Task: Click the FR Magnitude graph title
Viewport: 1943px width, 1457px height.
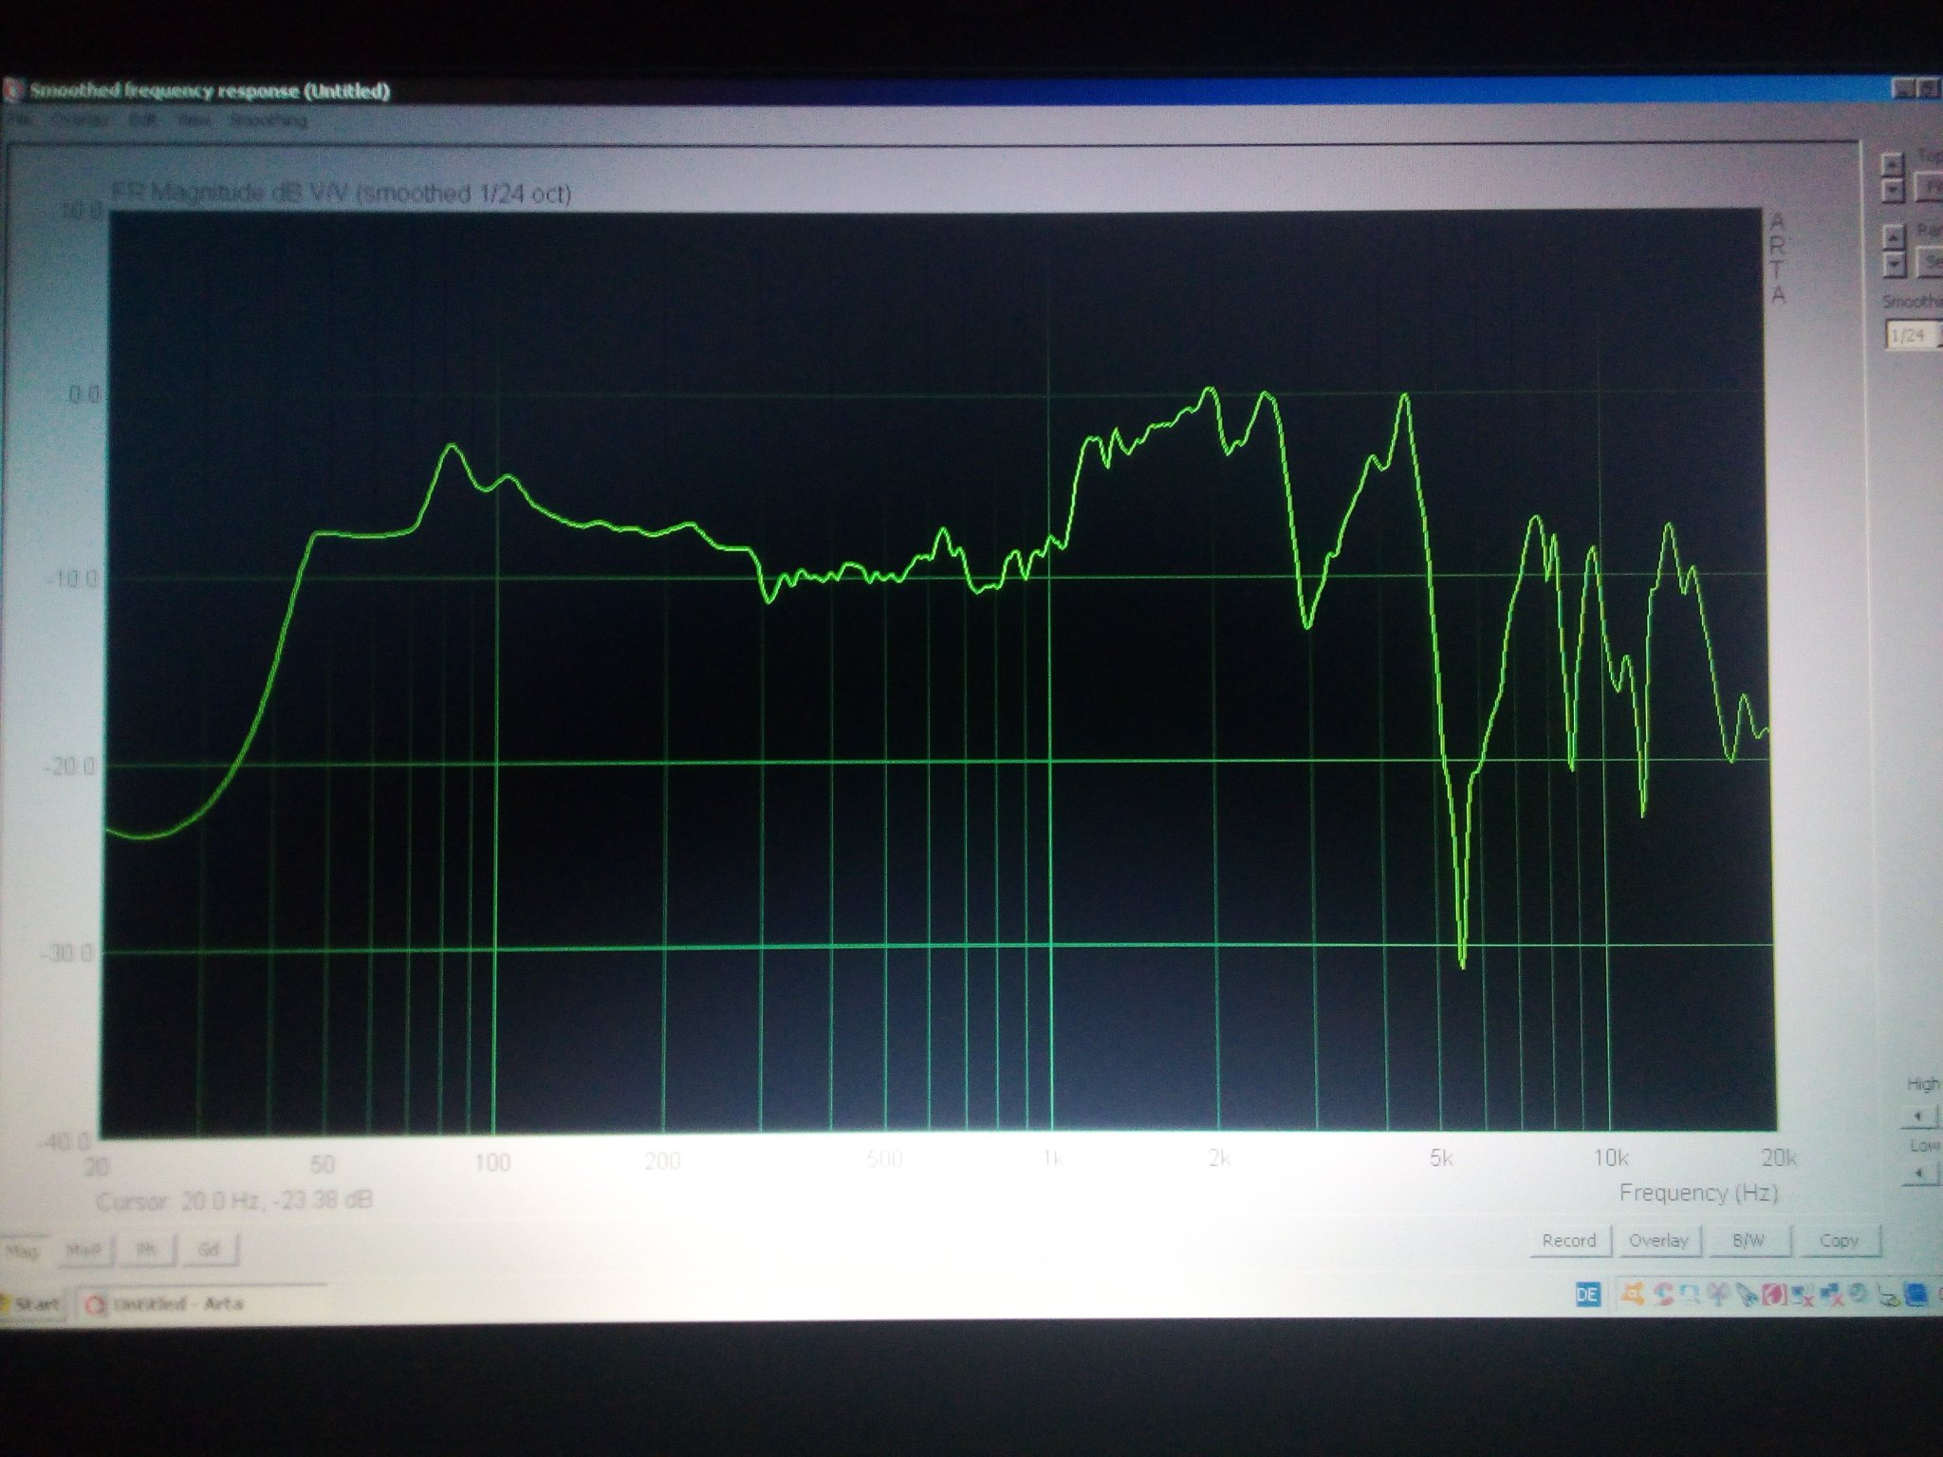Action: point(342,194)
